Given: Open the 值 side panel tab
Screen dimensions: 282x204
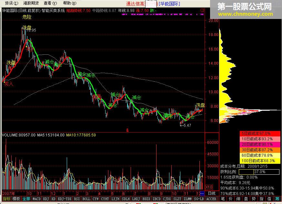Looking at the screenshot, I should pos(269,199).
